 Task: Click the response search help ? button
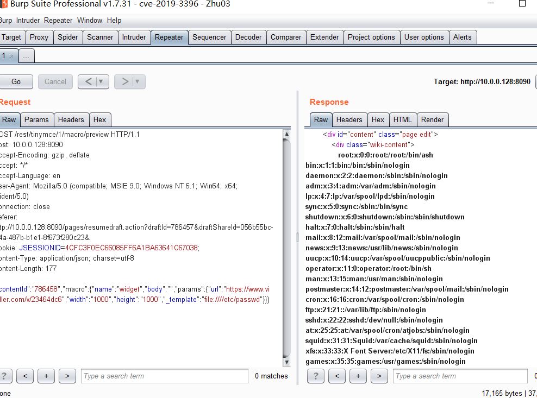point(315,376)
